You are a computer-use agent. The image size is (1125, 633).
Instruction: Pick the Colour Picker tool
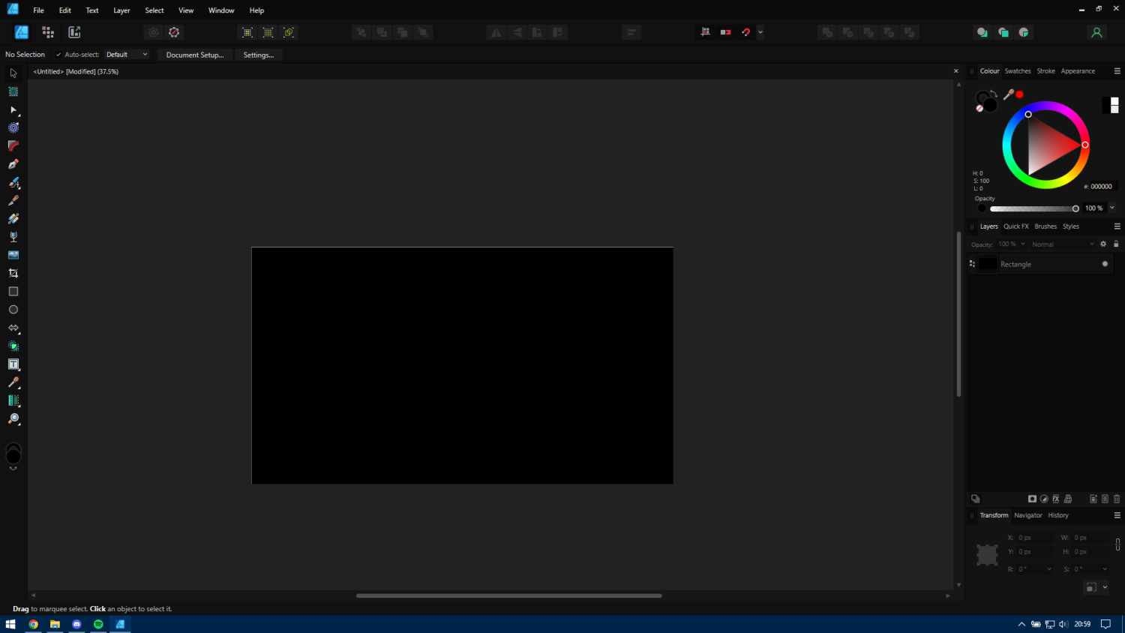13,382
